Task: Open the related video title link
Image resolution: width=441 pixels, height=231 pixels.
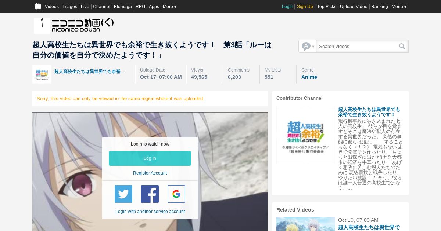Action: [x=369, y=228]
